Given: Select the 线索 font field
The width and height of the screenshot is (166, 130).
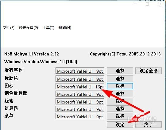Looking at the screenshot, I should point(80,101).
